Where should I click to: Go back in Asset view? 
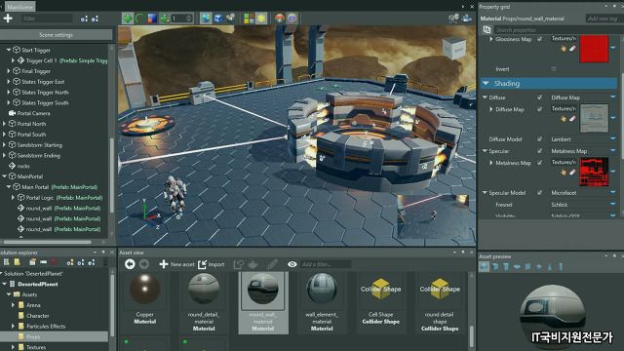click(130, 264)
